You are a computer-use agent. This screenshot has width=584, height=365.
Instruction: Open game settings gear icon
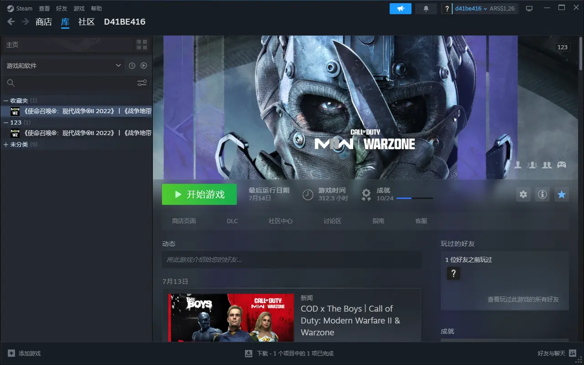(x=523, y=194)
